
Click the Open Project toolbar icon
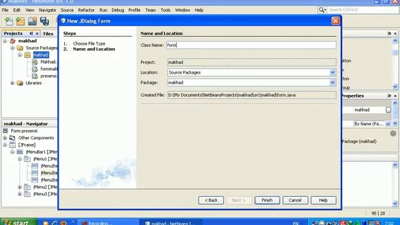(32, 21)
